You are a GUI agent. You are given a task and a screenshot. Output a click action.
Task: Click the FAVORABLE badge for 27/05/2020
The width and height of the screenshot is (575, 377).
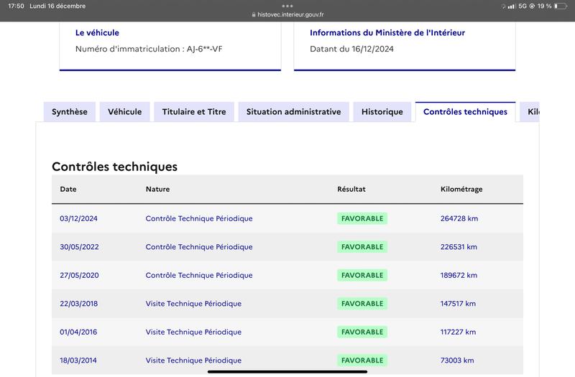click(362, 275)
